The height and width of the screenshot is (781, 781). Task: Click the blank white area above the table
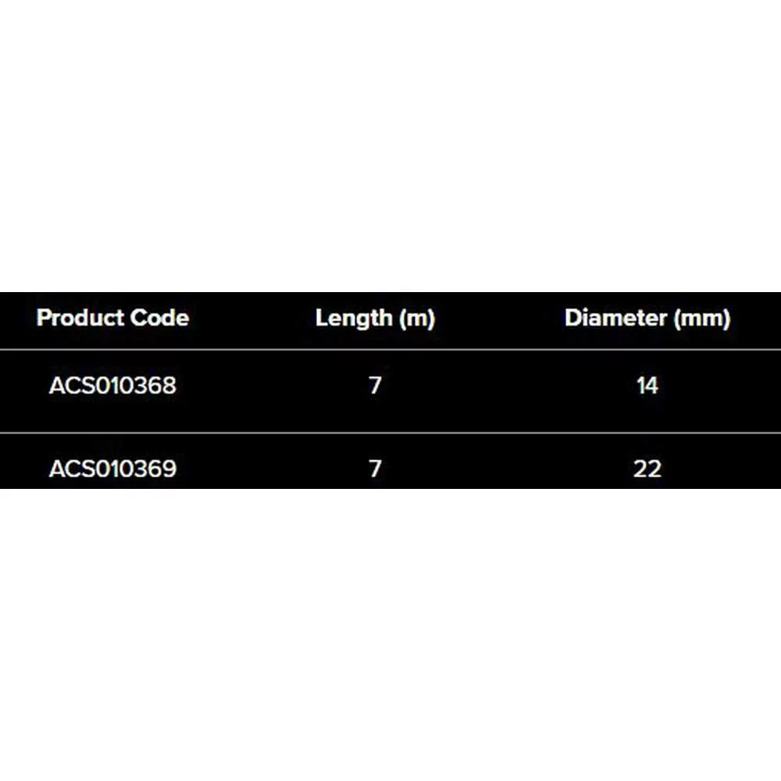click(390, 141)
